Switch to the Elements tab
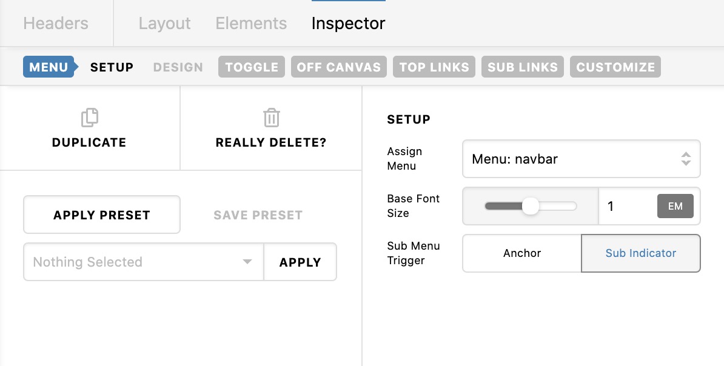Image resolution: width=724 pixels, height=366 pixels. pyautogui.click(x=251, y=23)
